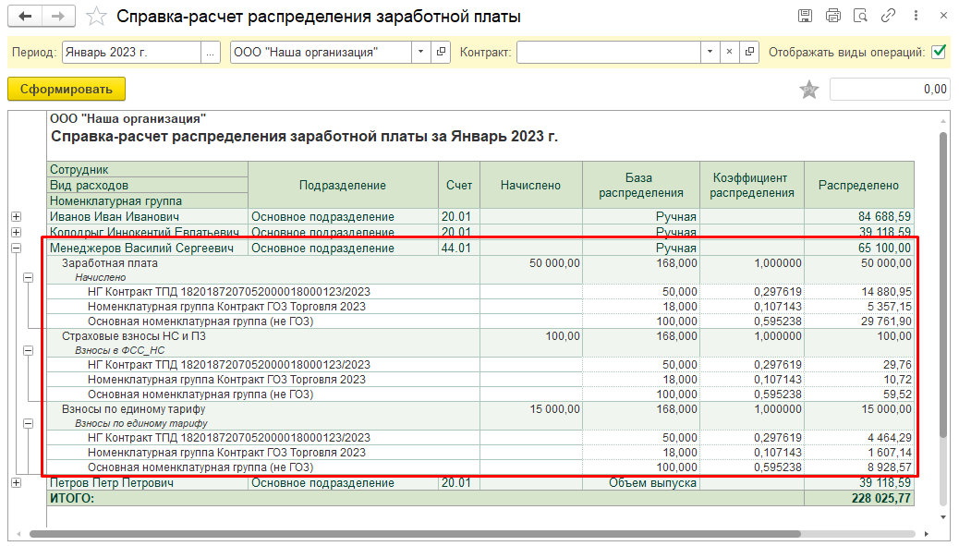959x546 pixels.
Task: Click the Объем выпуска cell
Action: point(640,483)
